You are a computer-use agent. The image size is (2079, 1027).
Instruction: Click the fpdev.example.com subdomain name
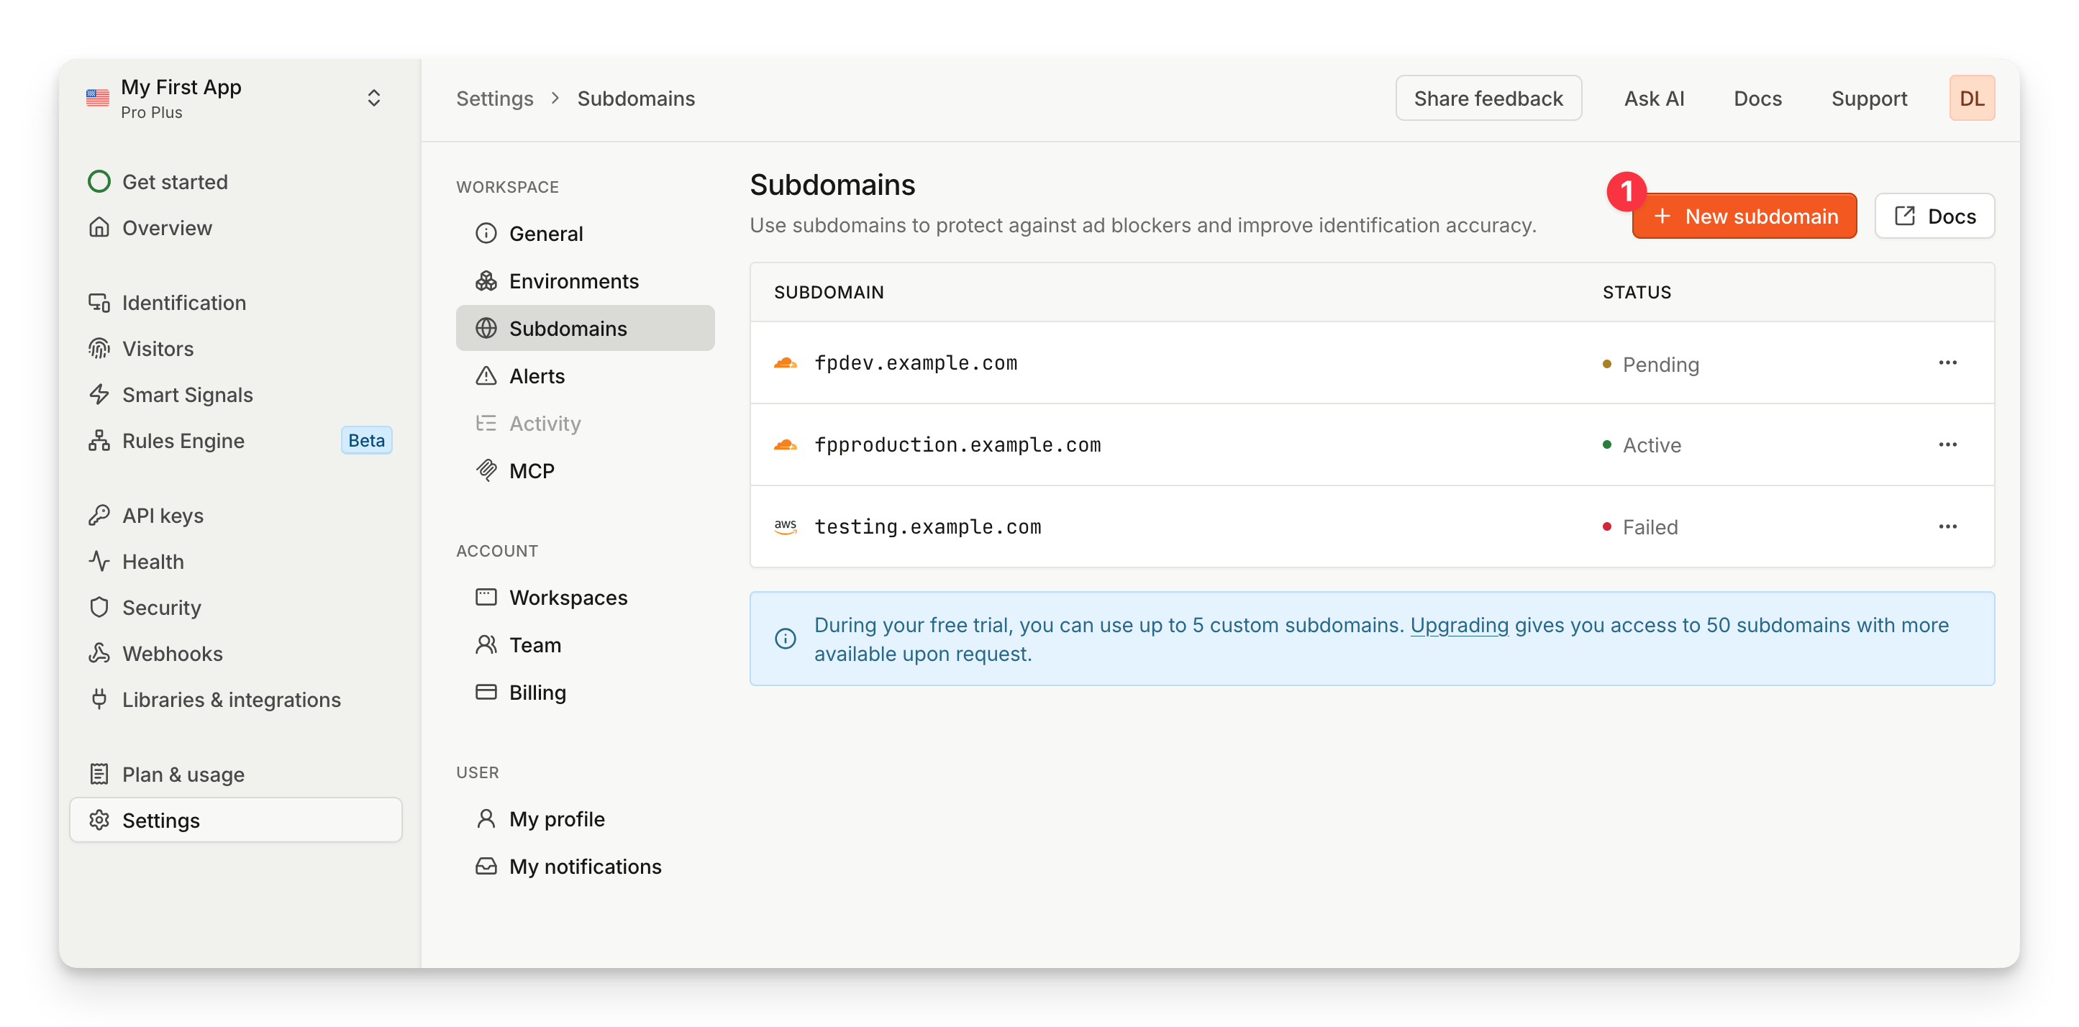click(915, 363)
